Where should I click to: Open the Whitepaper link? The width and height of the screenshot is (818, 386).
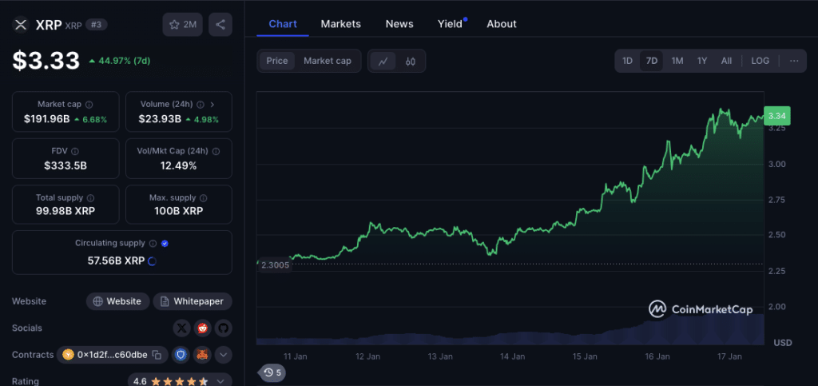pyautogui.click(x=193, y=301)
